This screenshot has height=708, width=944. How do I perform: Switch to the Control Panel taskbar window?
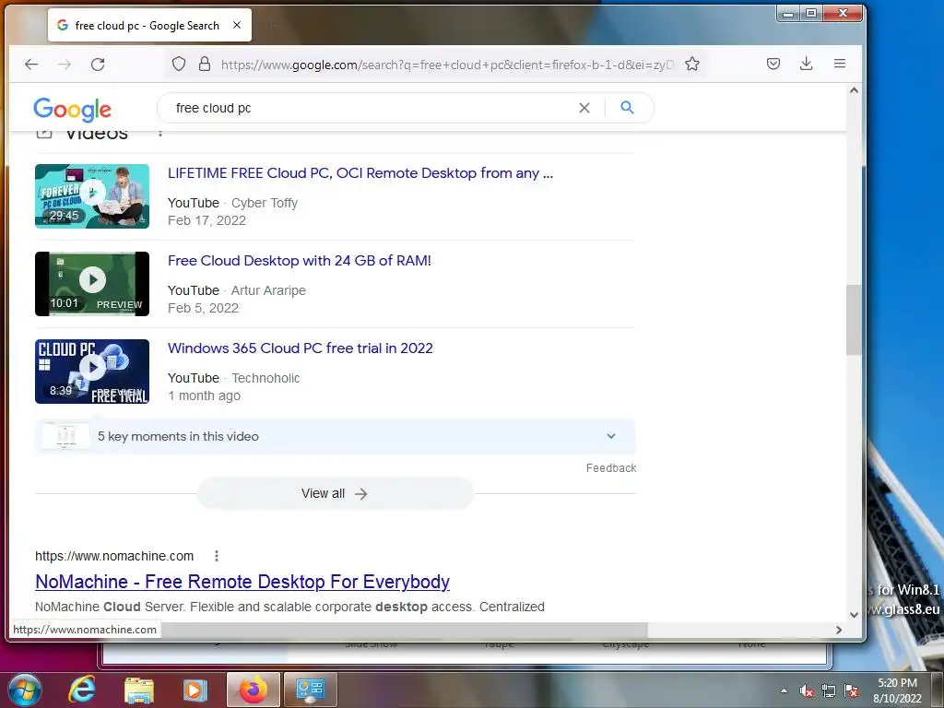(x=310, y=690)
